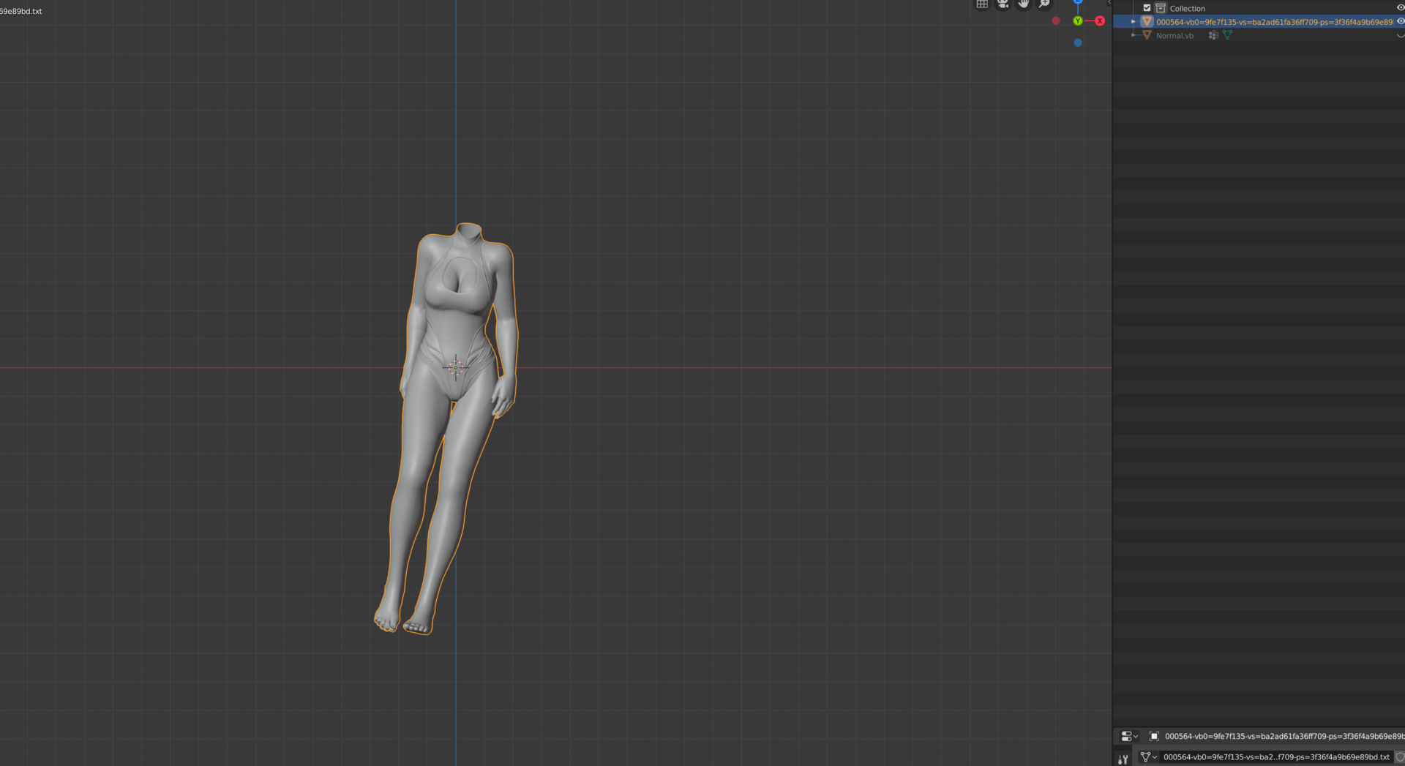Click the fake user shield icon

(1399, 757)
